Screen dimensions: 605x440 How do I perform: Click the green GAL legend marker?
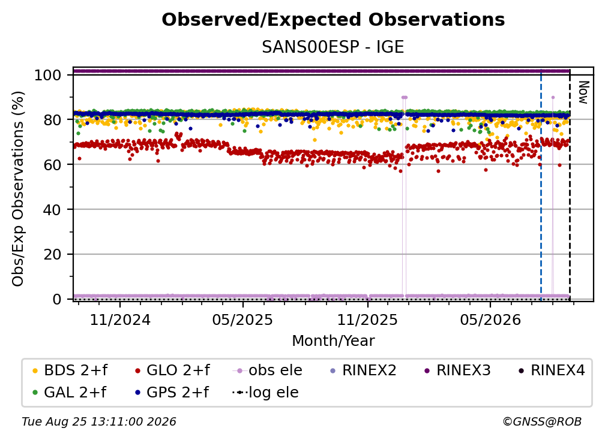click(x=35, y=393)
